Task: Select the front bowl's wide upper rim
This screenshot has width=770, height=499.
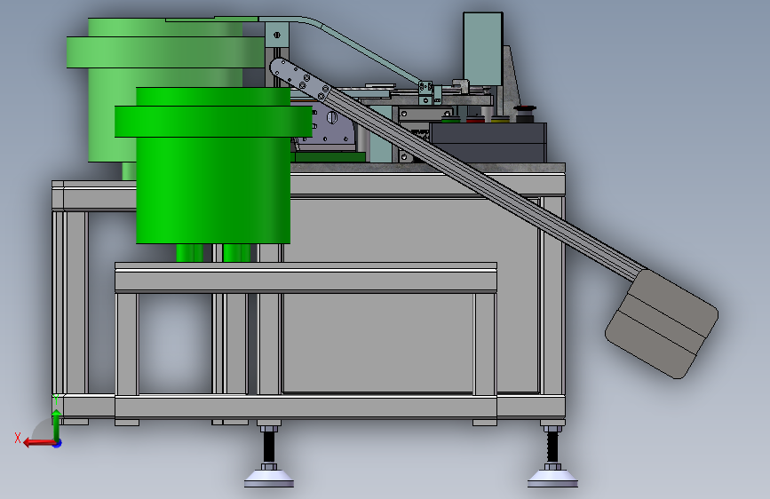Action: (x=213, y=122)
